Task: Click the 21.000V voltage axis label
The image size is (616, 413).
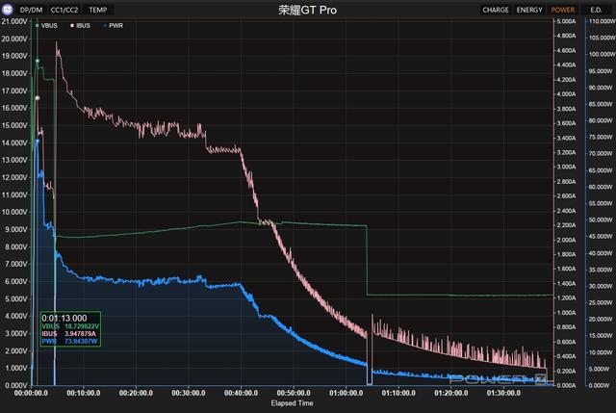Action: 14,21
